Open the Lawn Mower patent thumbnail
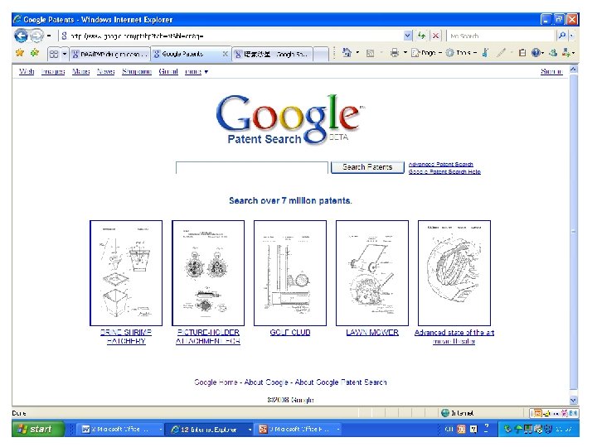597x447 pixels. (372, 273)
